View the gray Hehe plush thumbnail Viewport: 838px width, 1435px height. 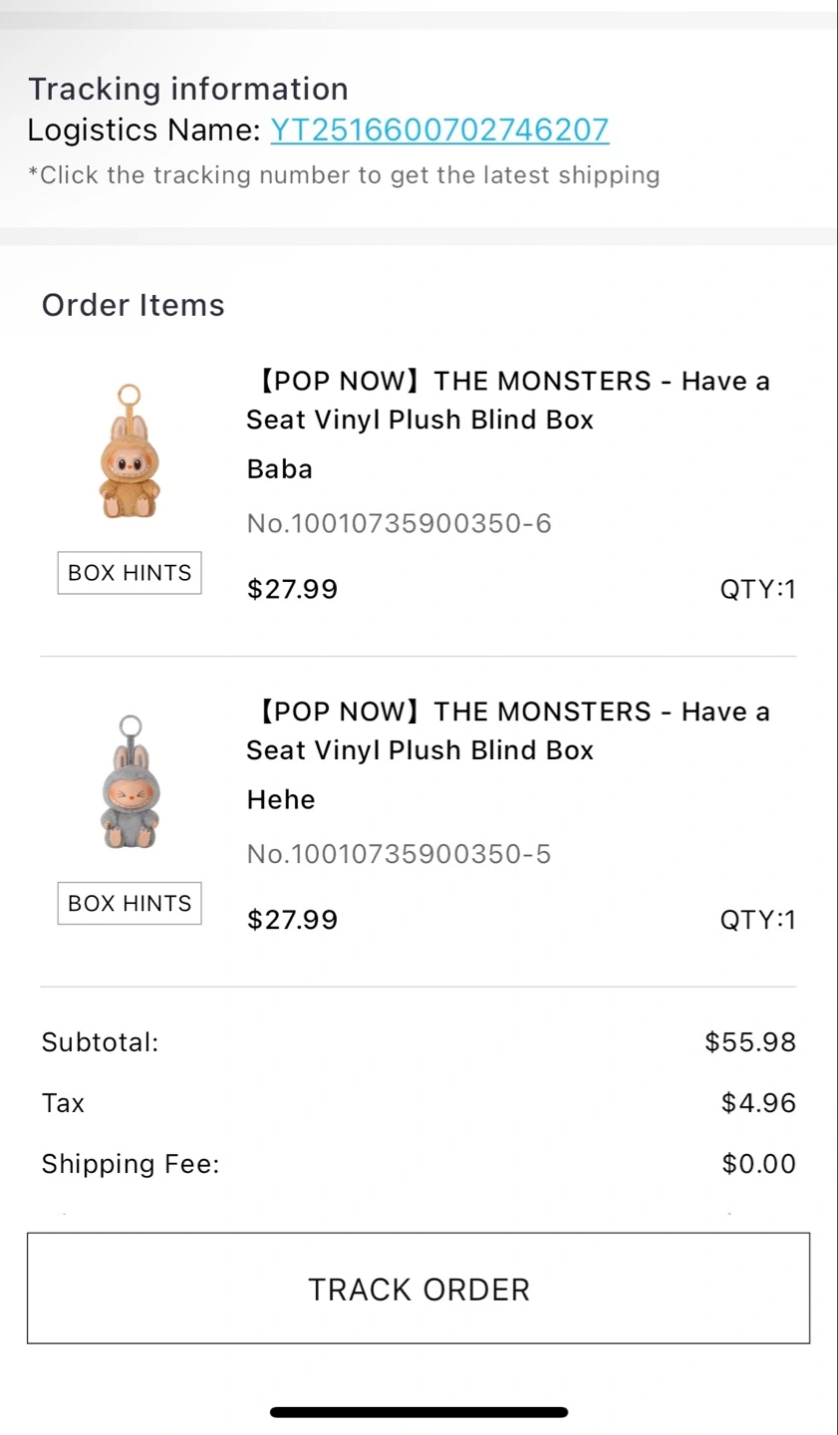[130, 781]
